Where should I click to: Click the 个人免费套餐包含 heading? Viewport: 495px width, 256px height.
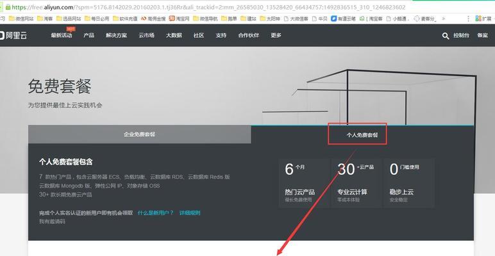(65, 162)
